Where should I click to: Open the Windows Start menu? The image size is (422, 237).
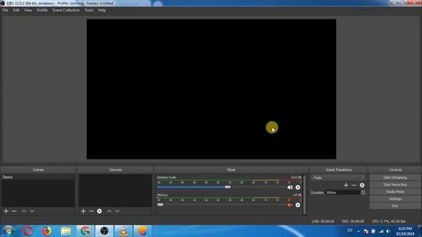[x=8, y=231]
